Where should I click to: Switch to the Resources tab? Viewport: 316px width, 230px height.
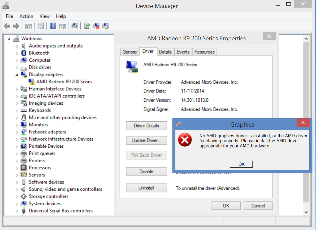tap(204, 52)
